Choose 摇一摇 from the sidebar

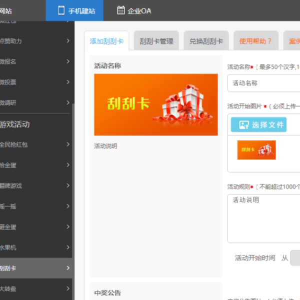click(x=30, y=206)
